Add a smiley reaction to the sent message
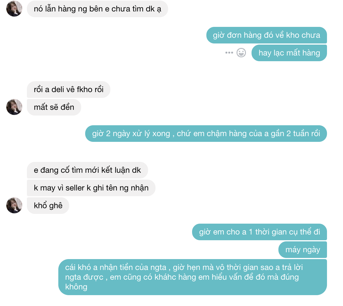 [x=241, y=53]
